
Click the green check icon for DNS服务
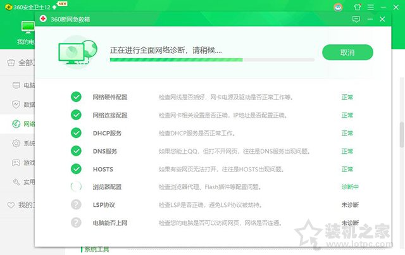pos(76,151)
